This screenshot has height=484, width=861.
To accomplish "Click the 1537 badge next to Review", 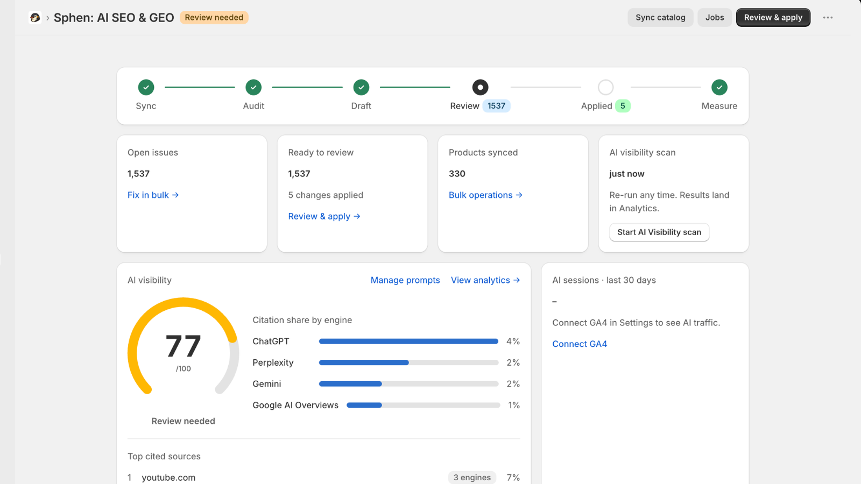I will tap(496, 106).
